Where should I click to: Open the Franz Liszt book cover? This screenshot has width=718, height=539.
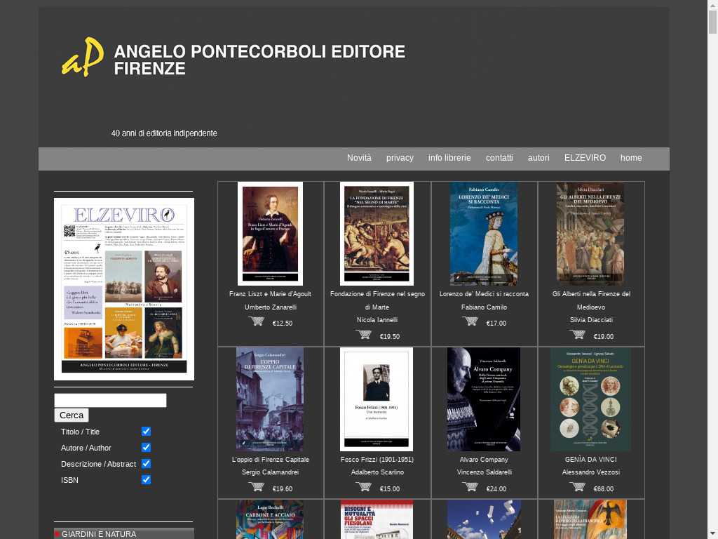pos(270,234)
